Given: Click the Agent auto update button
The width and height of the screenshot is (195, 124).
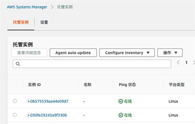Looking at the screenshot, I should (73, 53).
